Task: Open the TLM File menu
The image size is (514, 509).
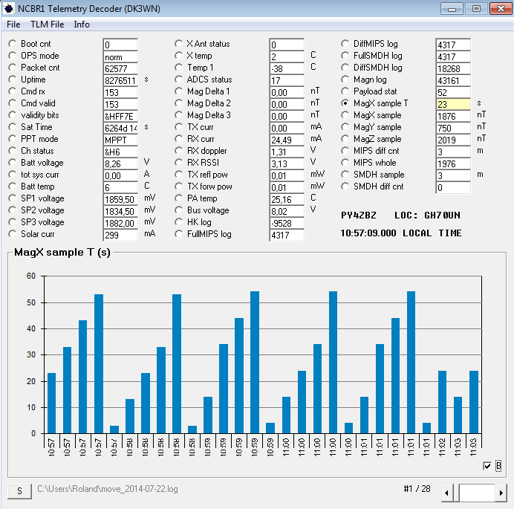Action: coord(47,25)
